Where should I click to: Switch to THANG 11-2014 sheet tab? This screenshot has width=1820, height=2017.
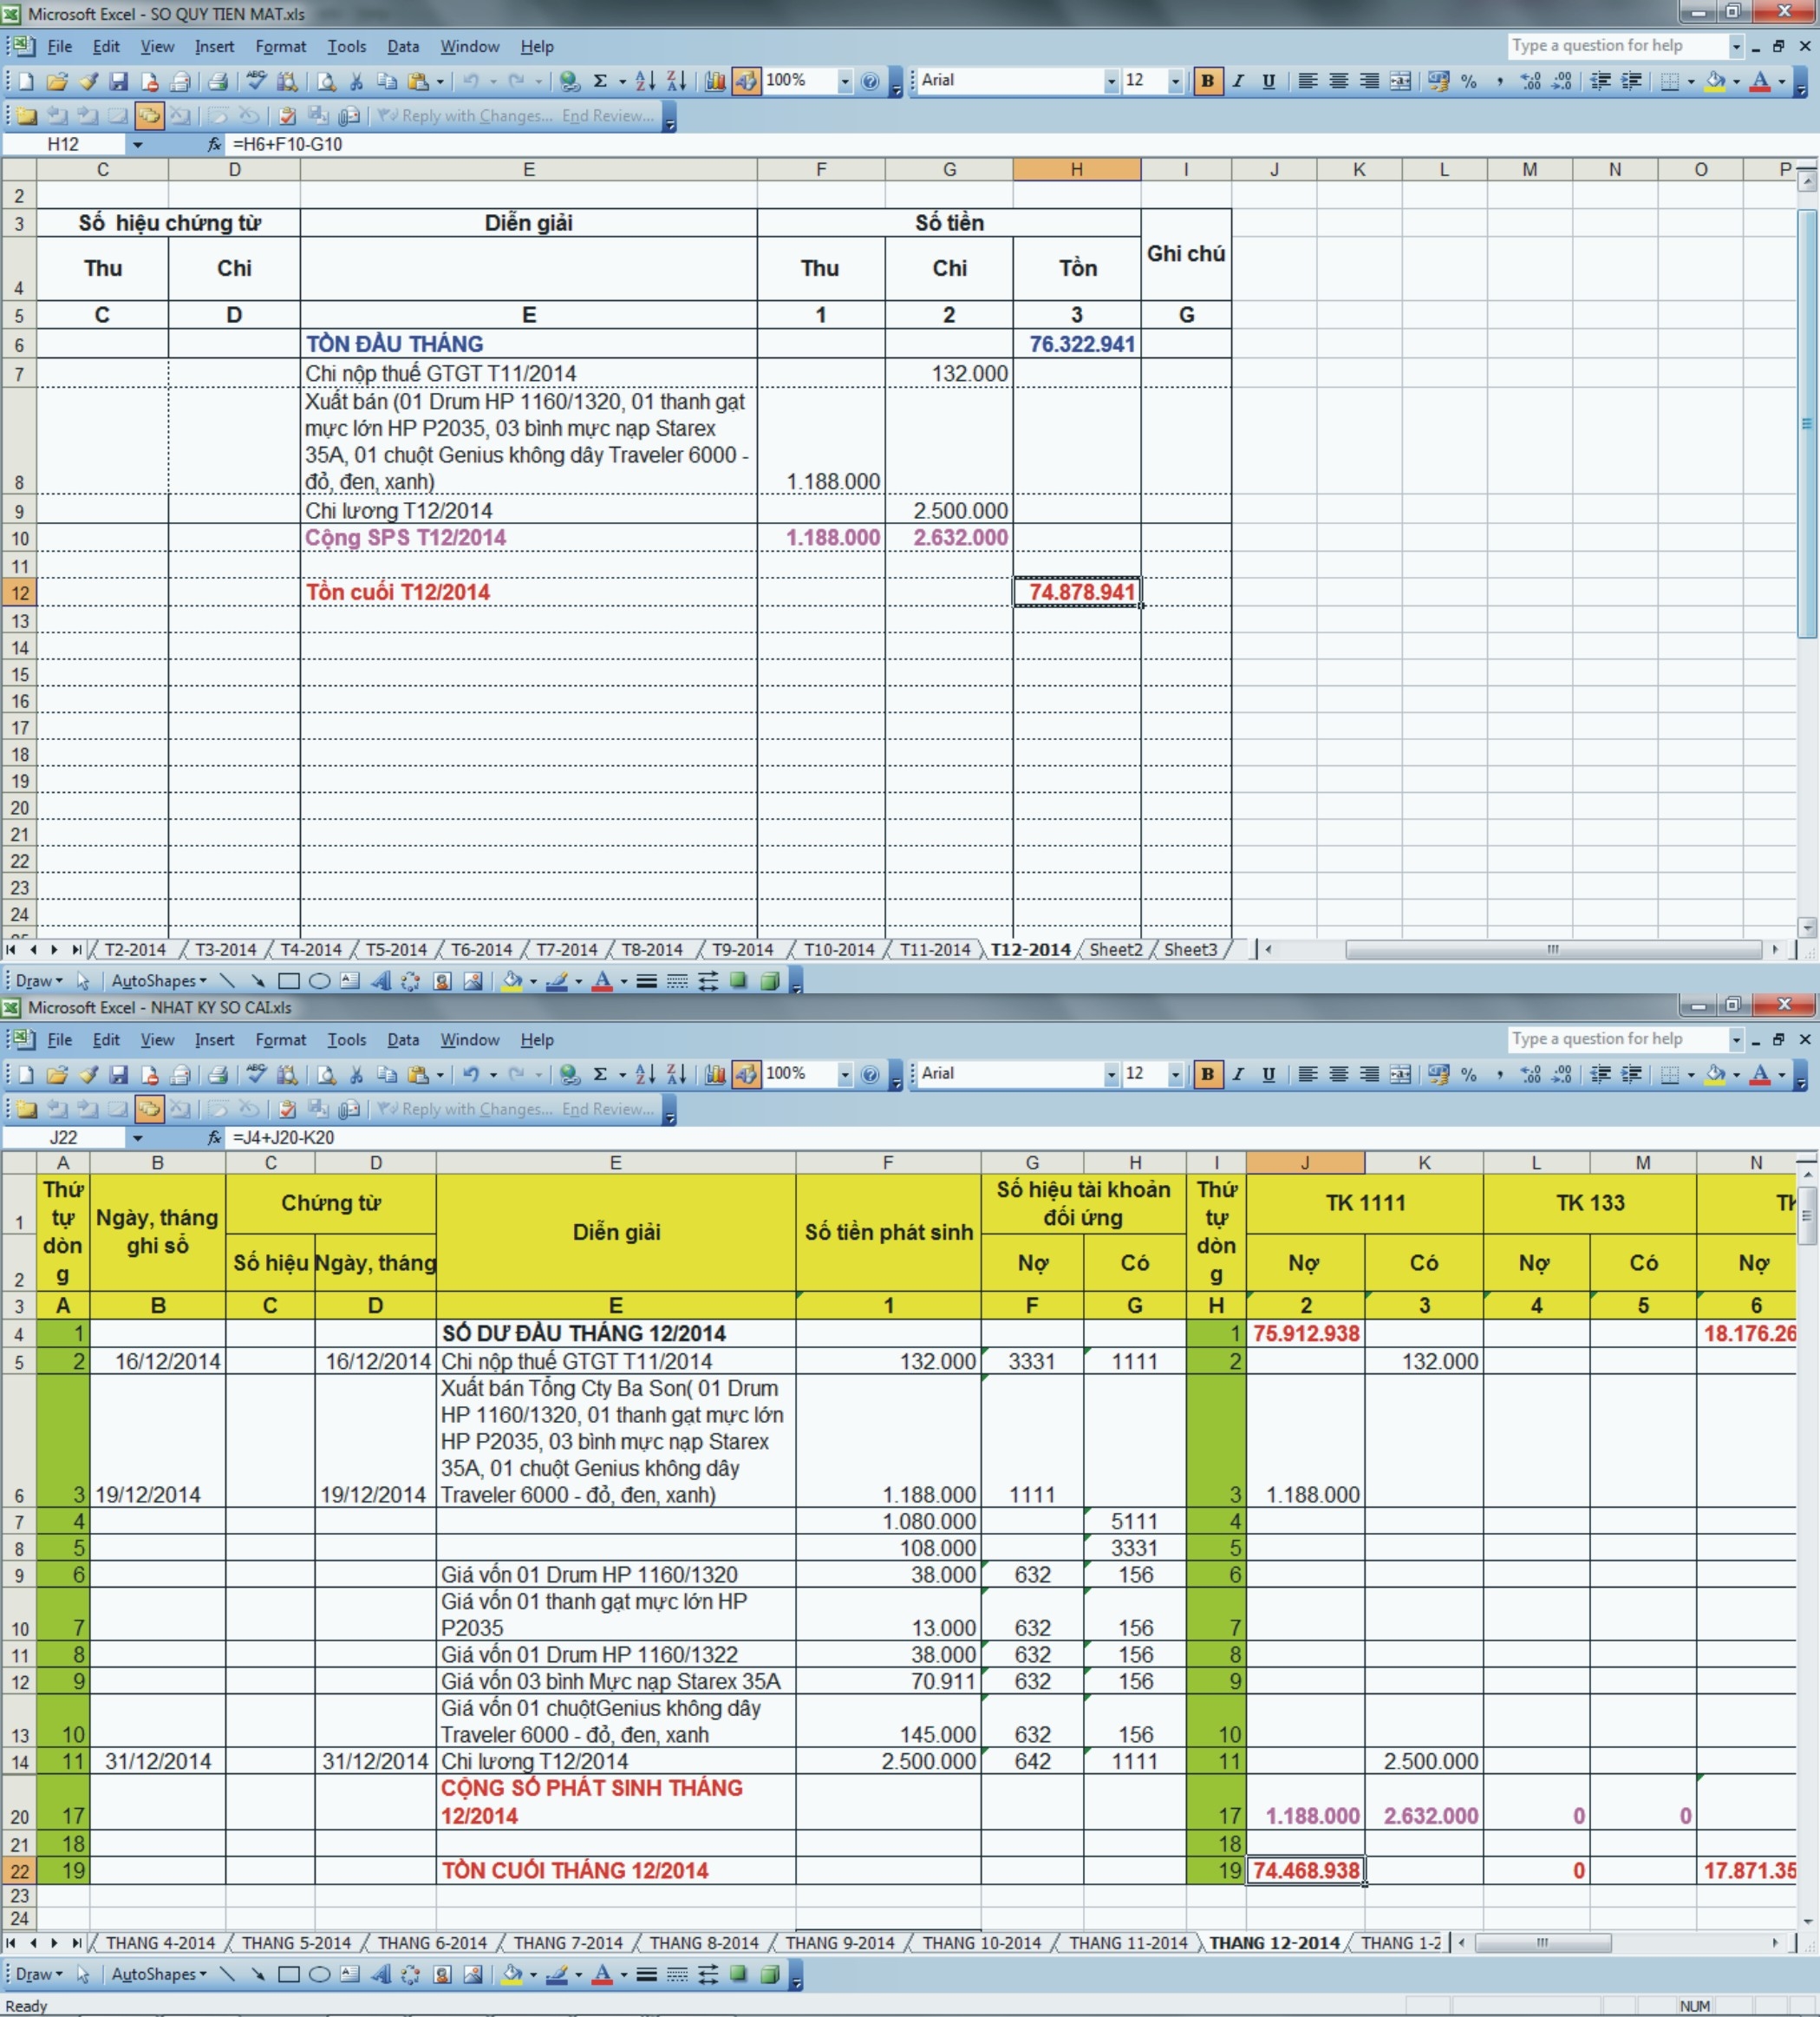click(x=1127, y=1943)
